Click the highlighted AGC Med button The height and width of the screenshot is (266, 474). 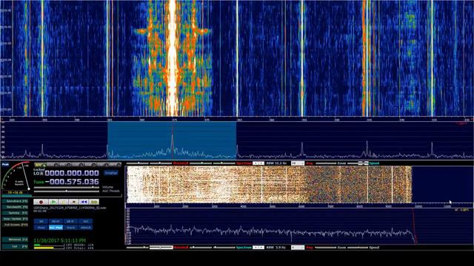[56, 227]
